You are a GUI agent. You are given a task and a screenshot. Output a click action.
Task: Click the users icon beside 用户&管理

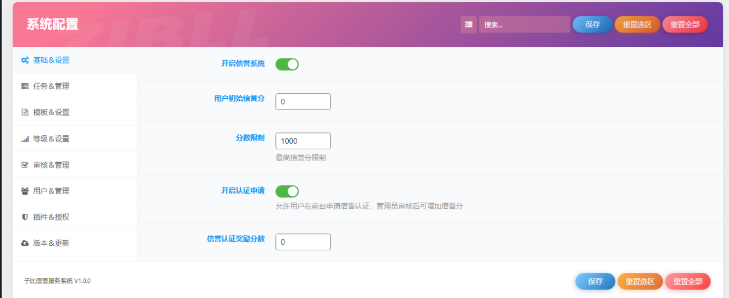[25, 191]
